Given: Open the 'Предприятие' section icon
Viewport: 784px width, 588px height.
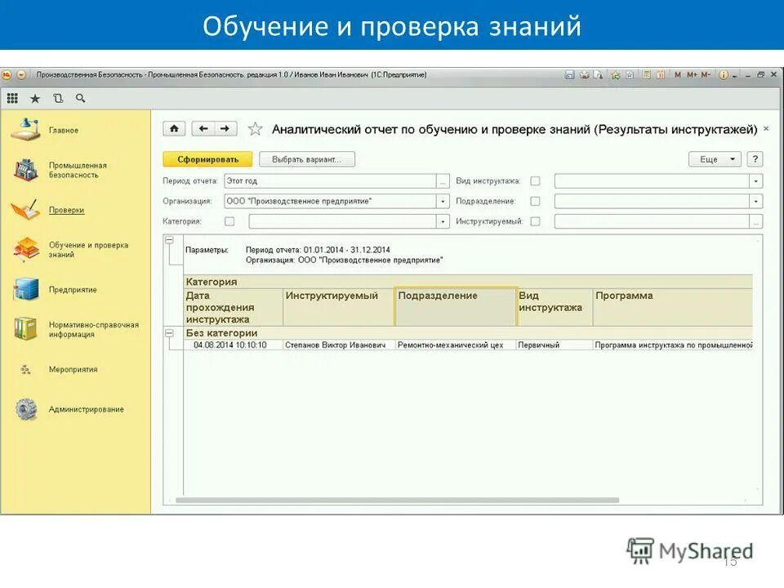Looking at the screenshot, I should [x=27, y=289].
